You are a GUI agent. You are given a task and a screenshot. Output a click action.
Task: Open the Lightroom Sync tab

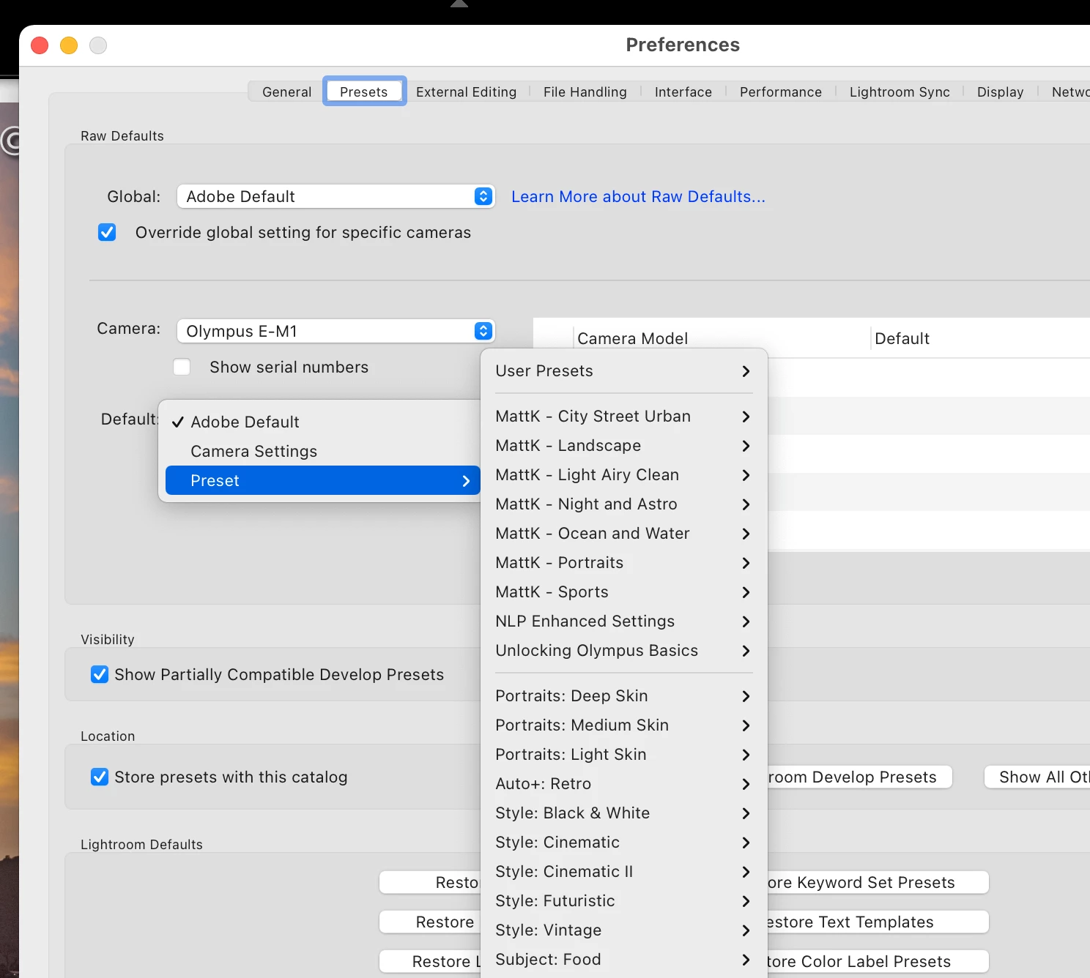[900, 92]
